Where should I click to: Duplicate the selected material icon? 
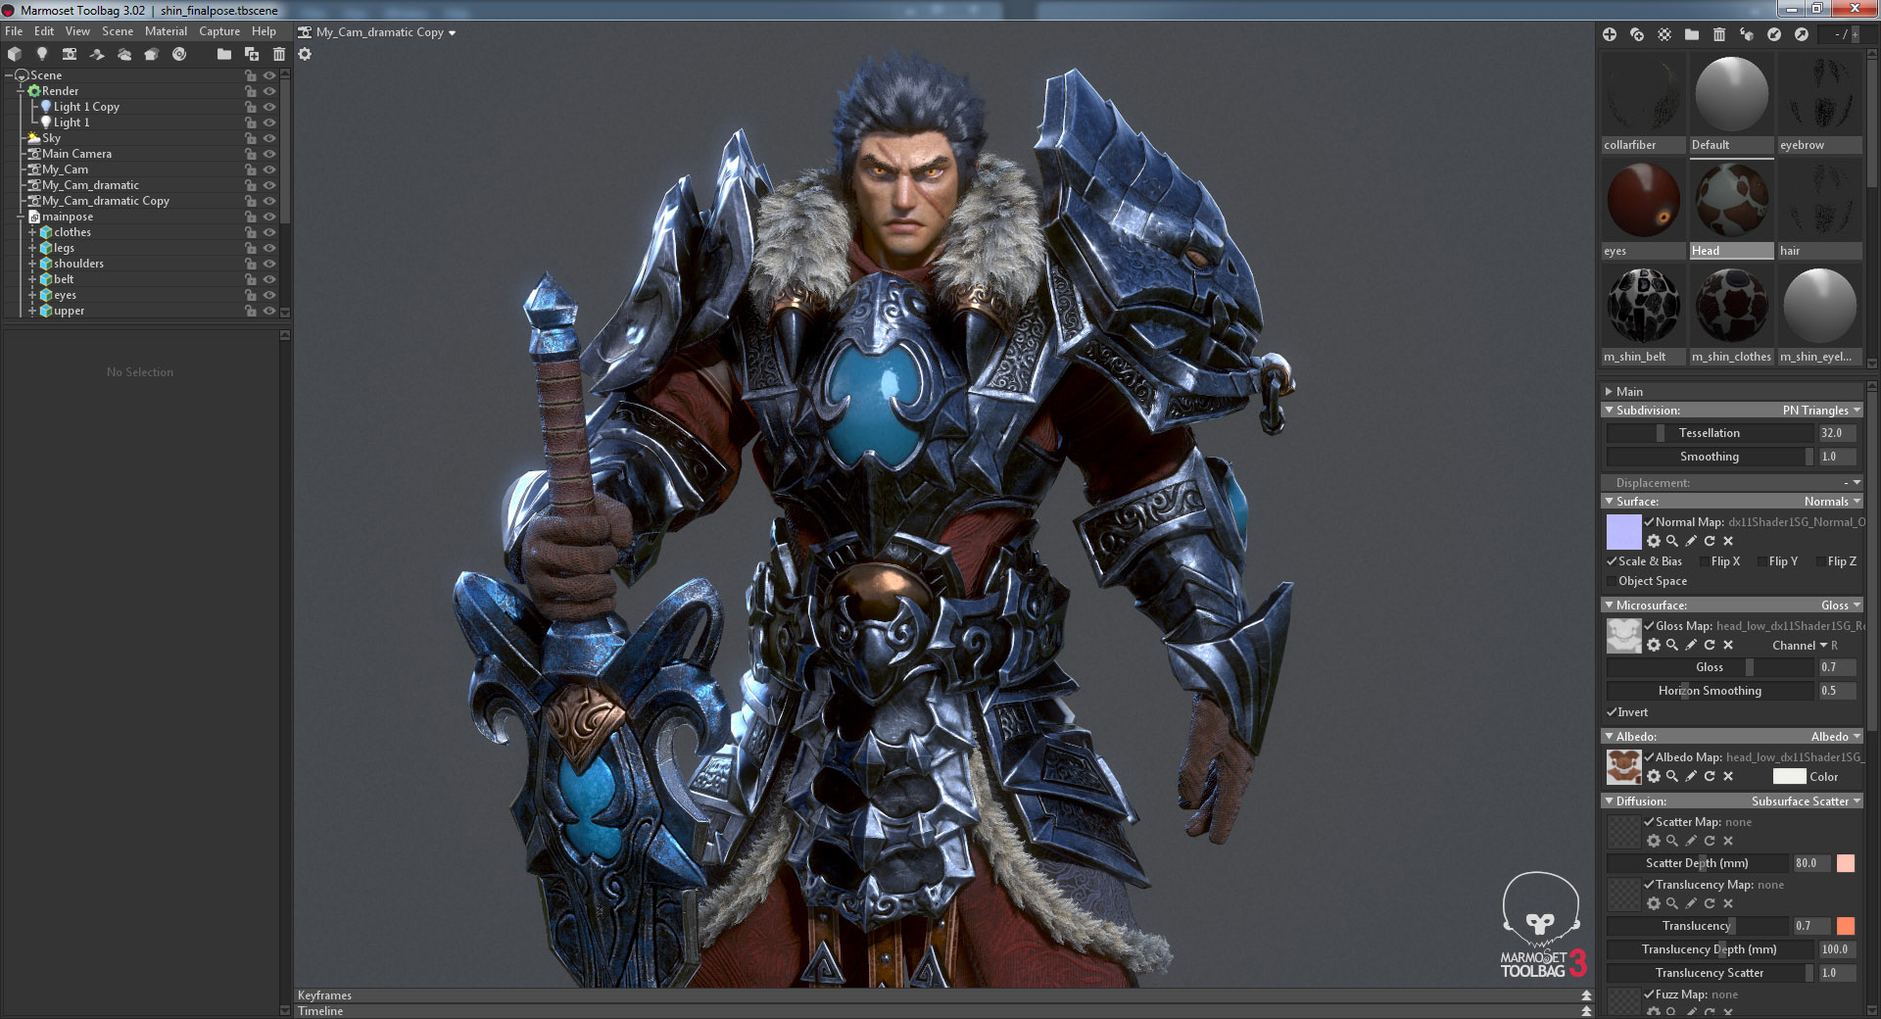1637,34
